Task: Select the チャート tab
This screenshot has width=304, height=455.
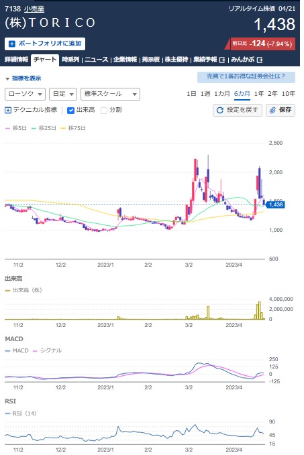Action: [45, 60]
